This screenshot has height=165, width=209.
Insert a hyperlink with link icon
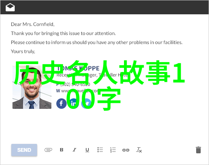coord(126,150)
